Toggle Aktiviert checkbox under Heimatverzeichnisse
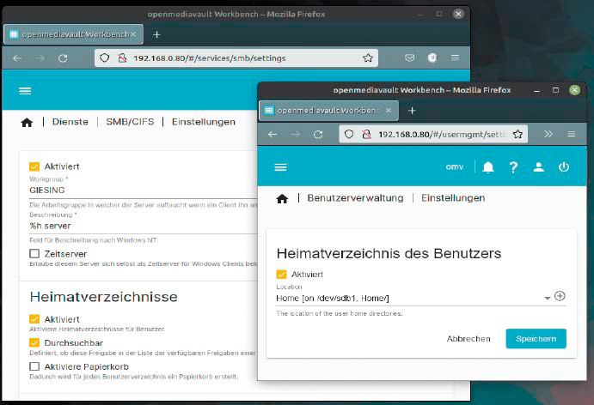594x405 pixels. pos(34,319)
